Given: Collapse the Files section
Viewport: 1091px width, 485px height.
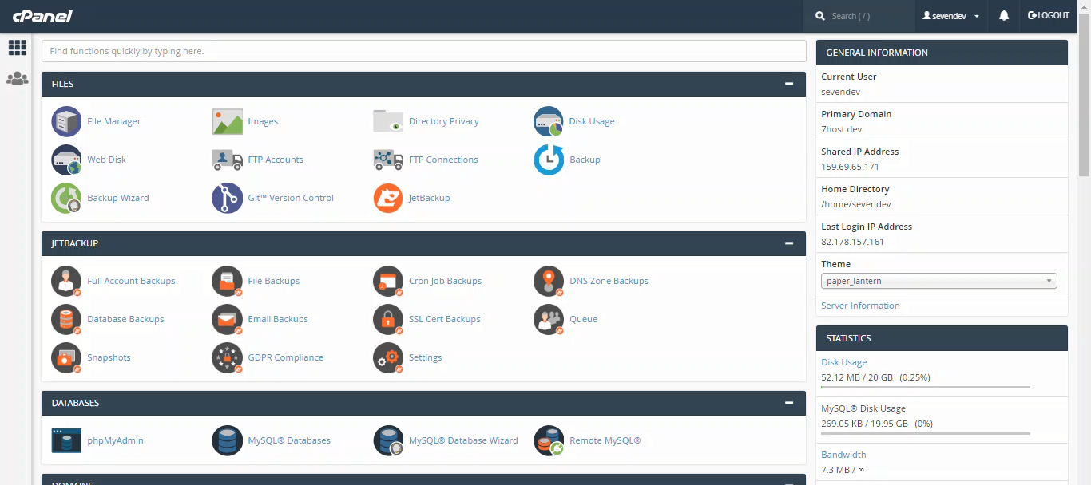Looking at the screenshot, I should 789,84.
